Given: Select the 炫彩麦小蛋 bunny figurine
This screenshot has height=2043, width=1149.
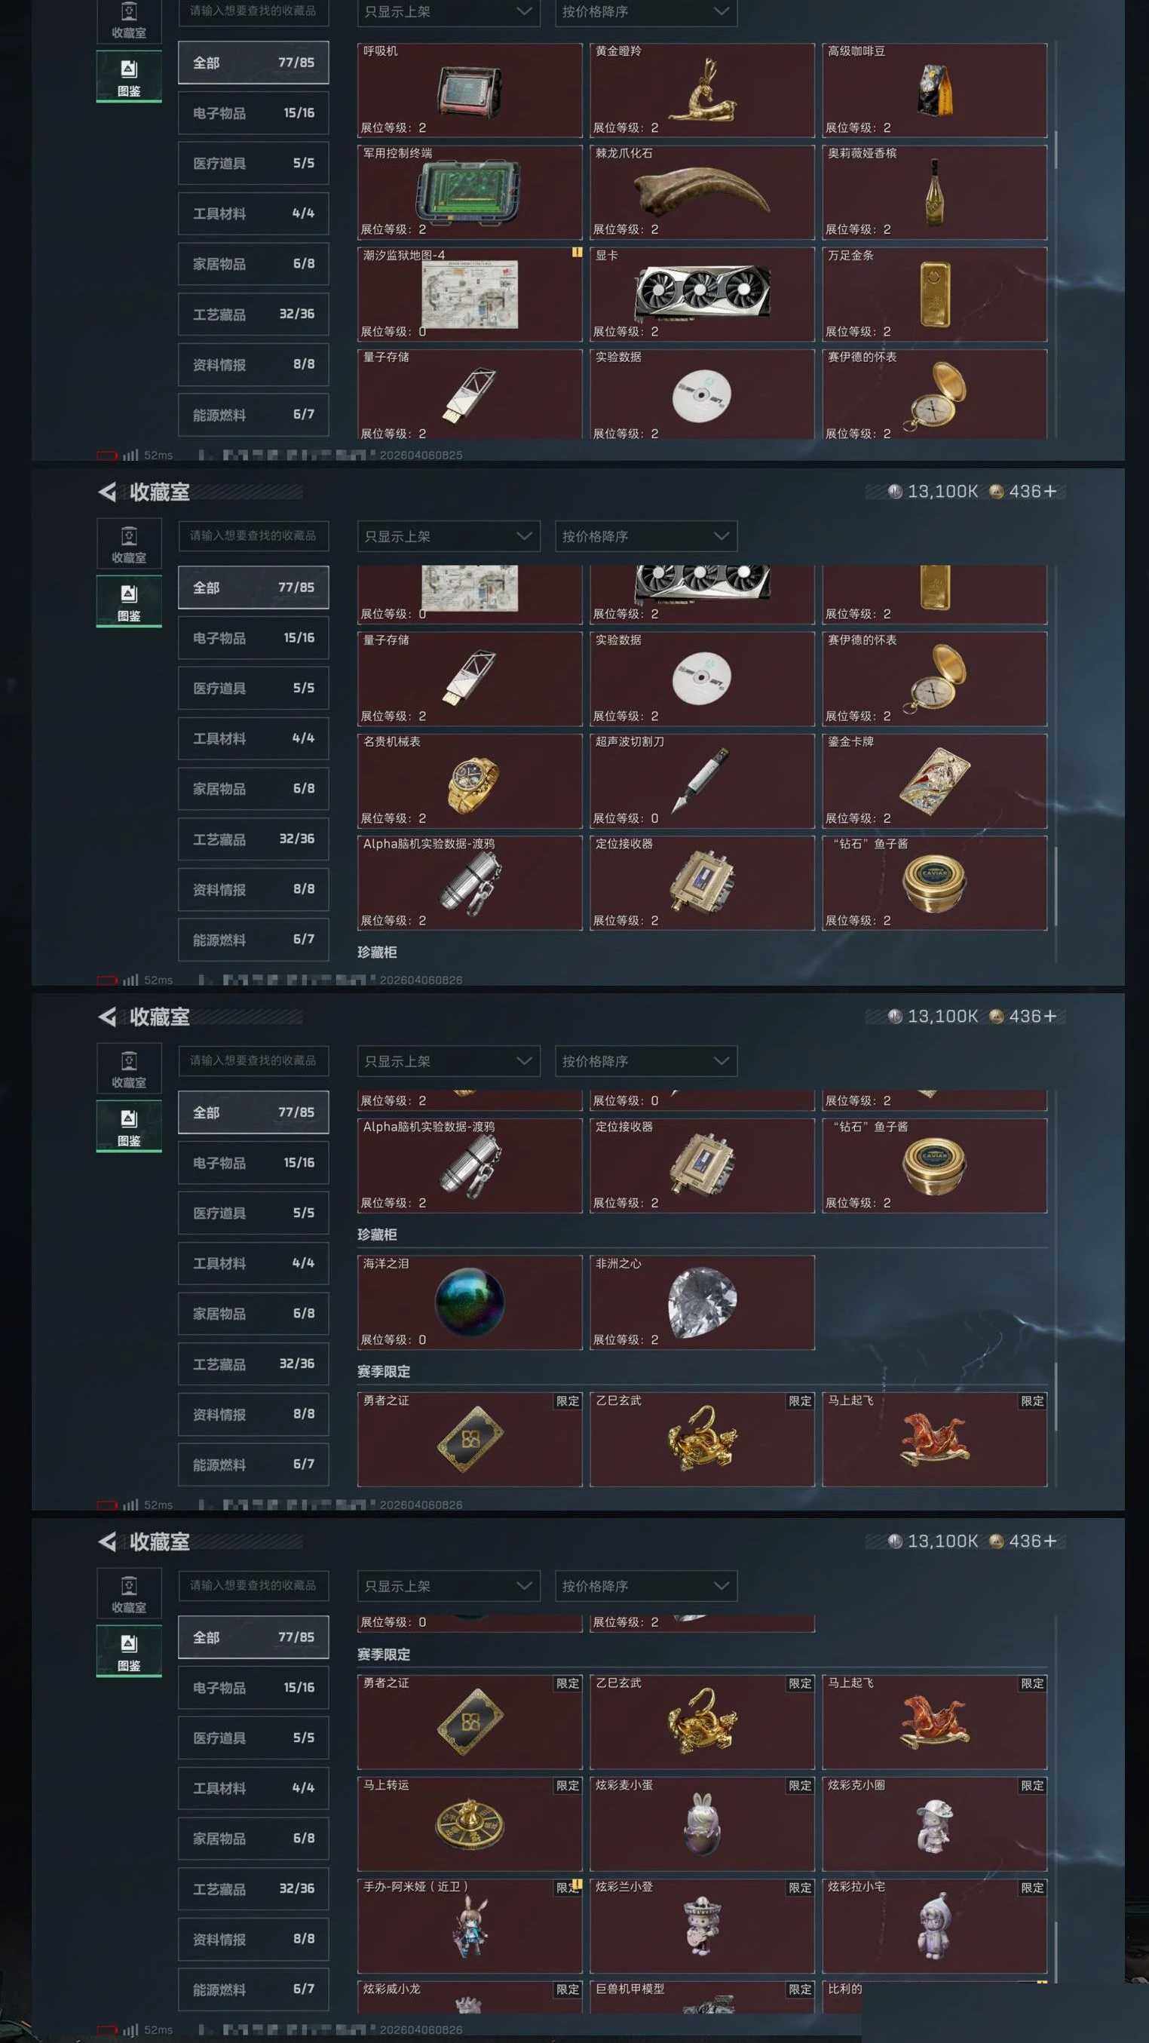Looking at the screenshot, I should (702, 1824).
